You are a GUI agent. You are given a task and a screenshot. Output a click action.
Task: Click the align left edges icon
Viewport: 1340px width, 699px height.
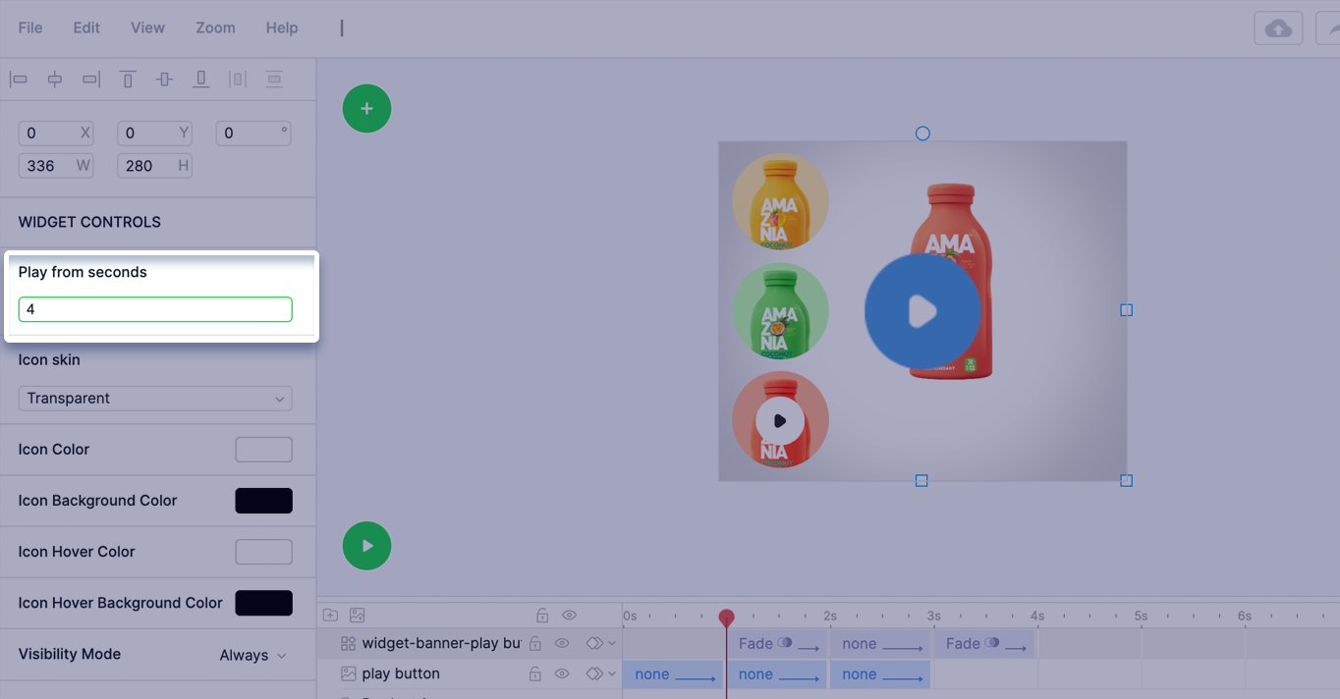[x=19, y=80]
